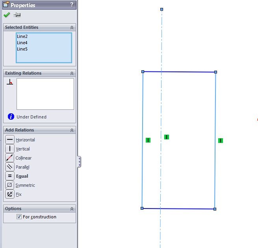Click the Parallel relation label

pos(22,167)
